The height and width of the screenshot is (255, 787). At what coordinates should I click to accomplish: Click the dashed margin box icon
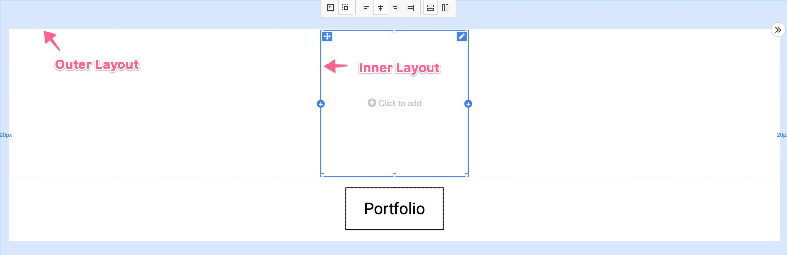coord(346,8)
